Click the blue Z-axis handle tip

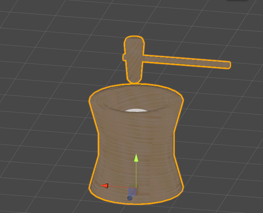click(x=130, y=198)
